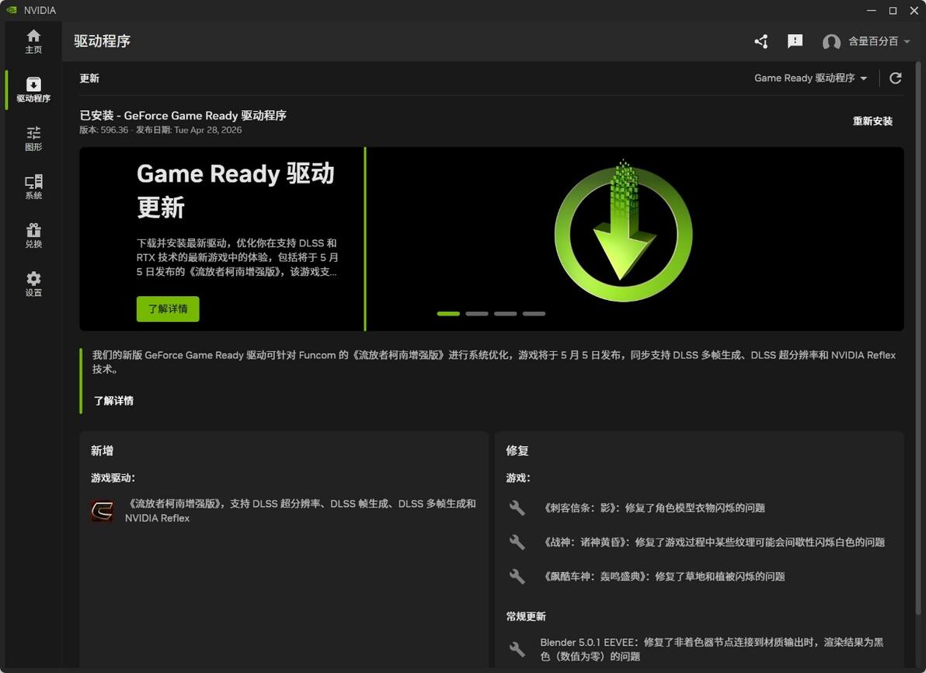The image size is (926, 673).
Task: Click the user avatar icon
Action: [x=831, y=42]
